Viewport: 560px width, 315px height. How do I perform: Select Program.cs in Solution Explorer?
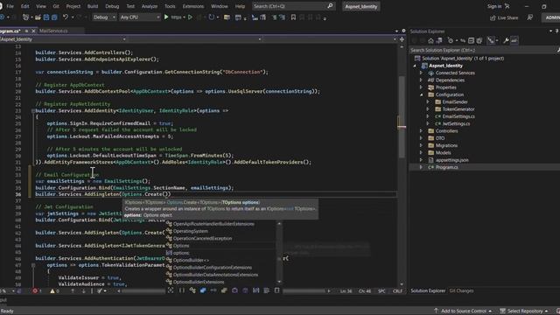pyautogui.click(x=446, y=167)
